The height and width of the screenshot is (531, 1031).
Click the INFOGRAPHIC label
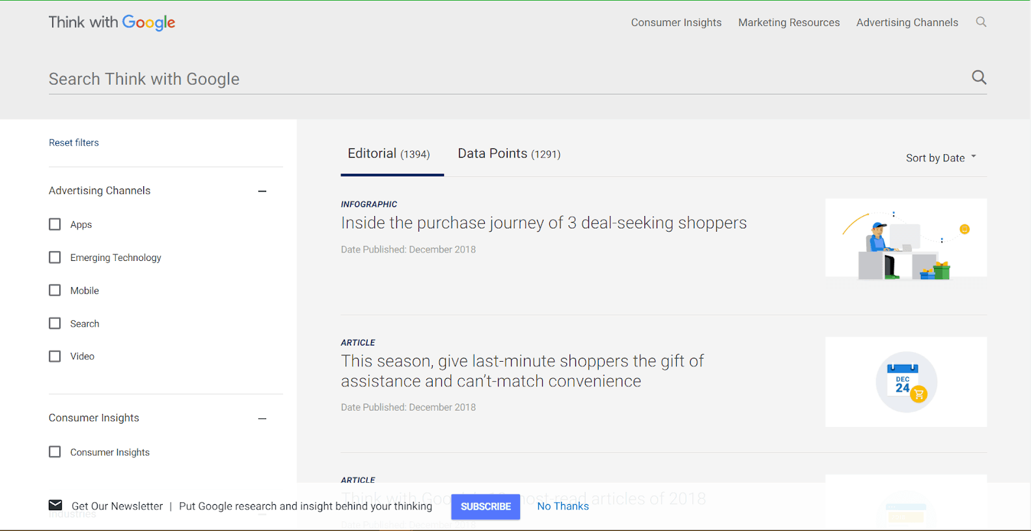[369, 204]
